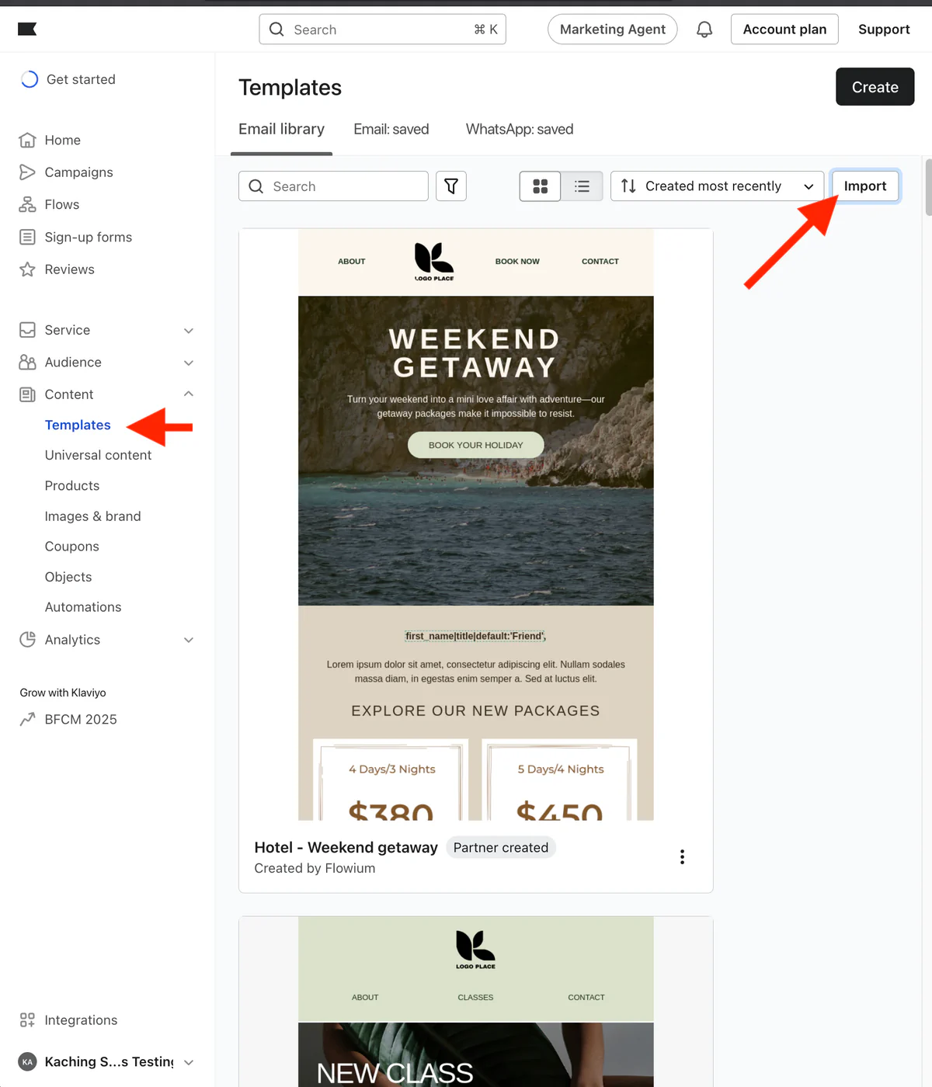
Task: Switch to grid view
Action: [541, 186]
